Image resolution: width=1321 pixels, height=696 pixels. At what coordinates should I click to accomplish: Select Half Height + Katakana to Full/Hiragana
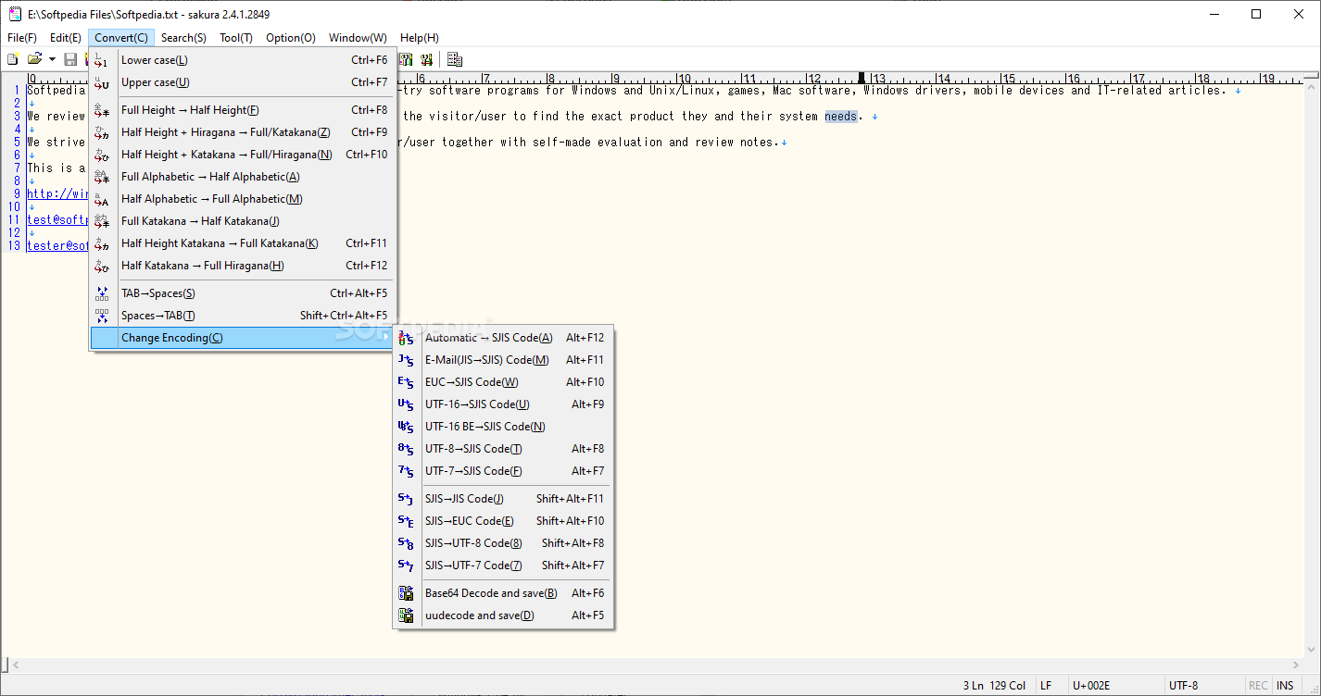[243, 155]
